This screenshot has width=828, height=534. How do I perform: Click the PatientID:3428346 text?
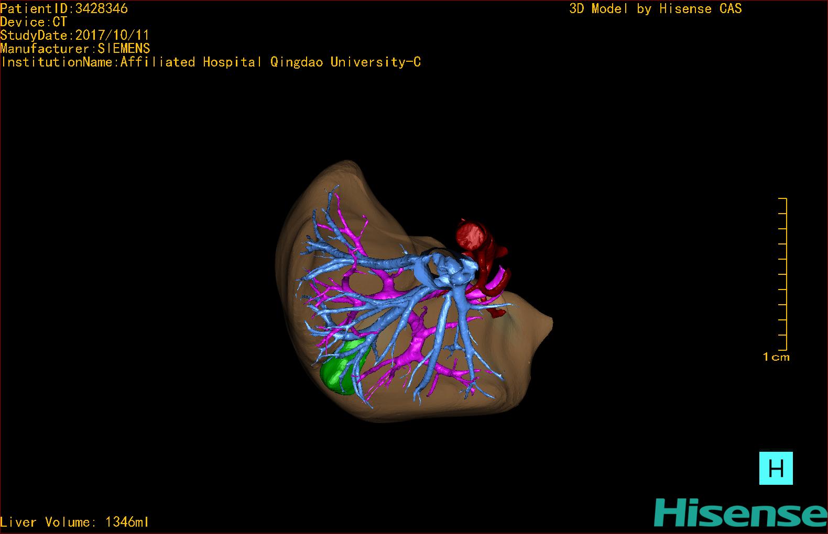click(64, 8)
